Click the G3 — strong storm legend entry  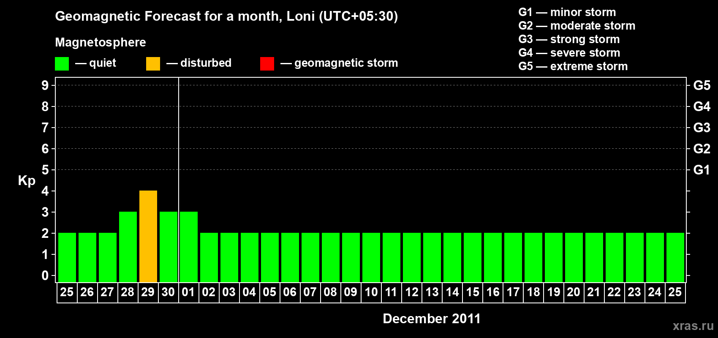pyautogui.click(x=569, y=39)
